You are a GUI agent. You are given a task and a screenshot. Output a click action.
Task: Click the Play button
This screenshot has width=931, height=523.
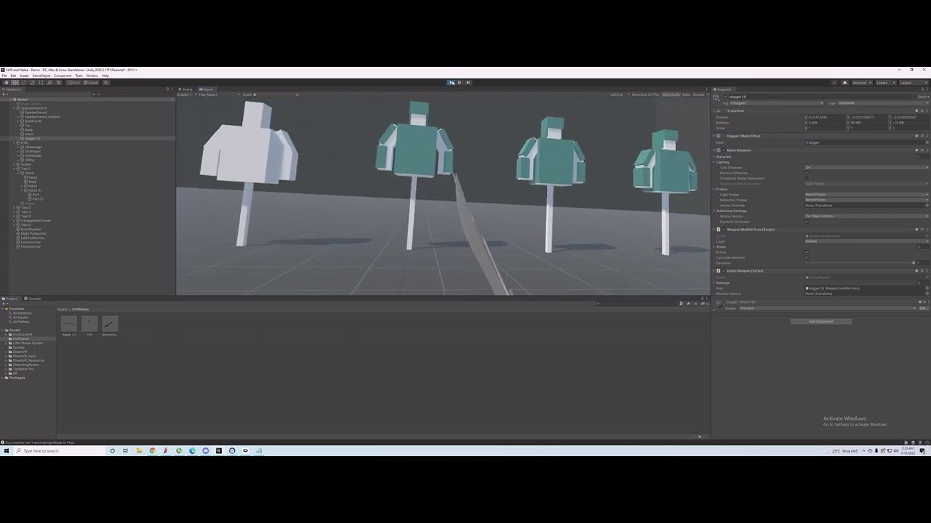[451, 82]
